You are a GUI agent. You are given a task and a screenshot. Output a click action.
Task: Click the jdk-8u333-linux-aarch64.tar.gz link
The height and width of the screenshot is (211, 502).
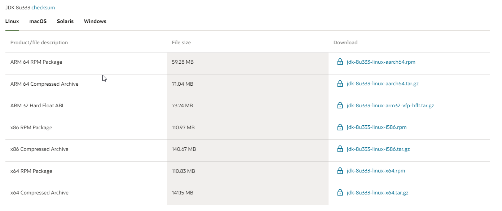click(x=383, y=84)
